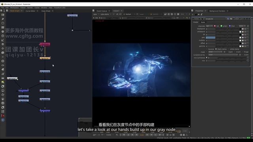The width and height of the screenshot is (253, 142).
Task: Collapse the Grade node properties panel arrow
Action: 193,19
